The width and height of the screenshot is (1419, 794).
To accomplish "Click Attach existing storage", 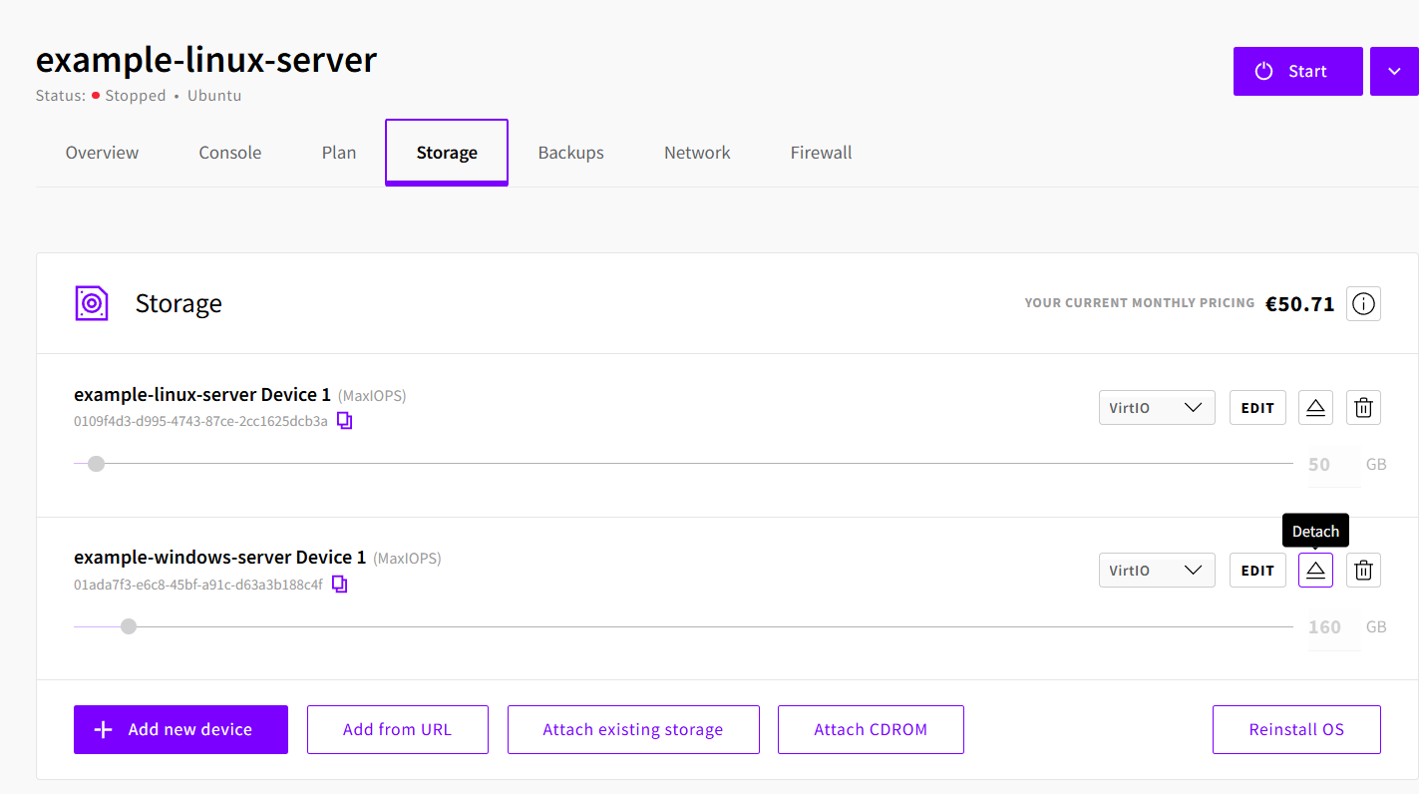I will pyautogui.click(x=633, y=729).
